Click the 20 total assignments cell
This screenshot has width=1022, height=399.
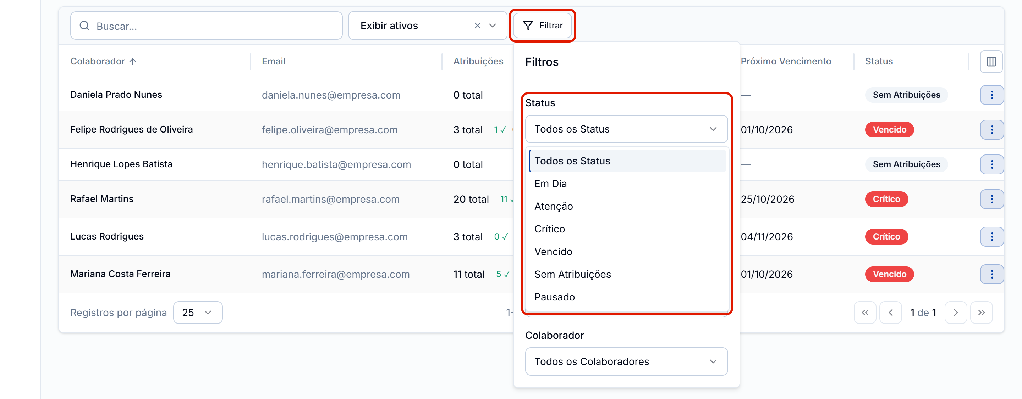pos(471,199)
